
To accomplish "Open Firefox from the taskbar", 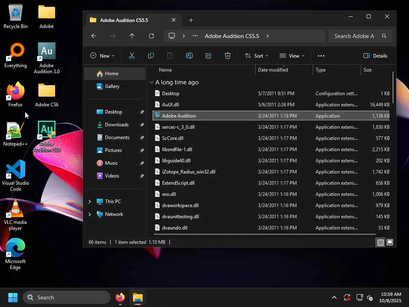I will (120, 297).
